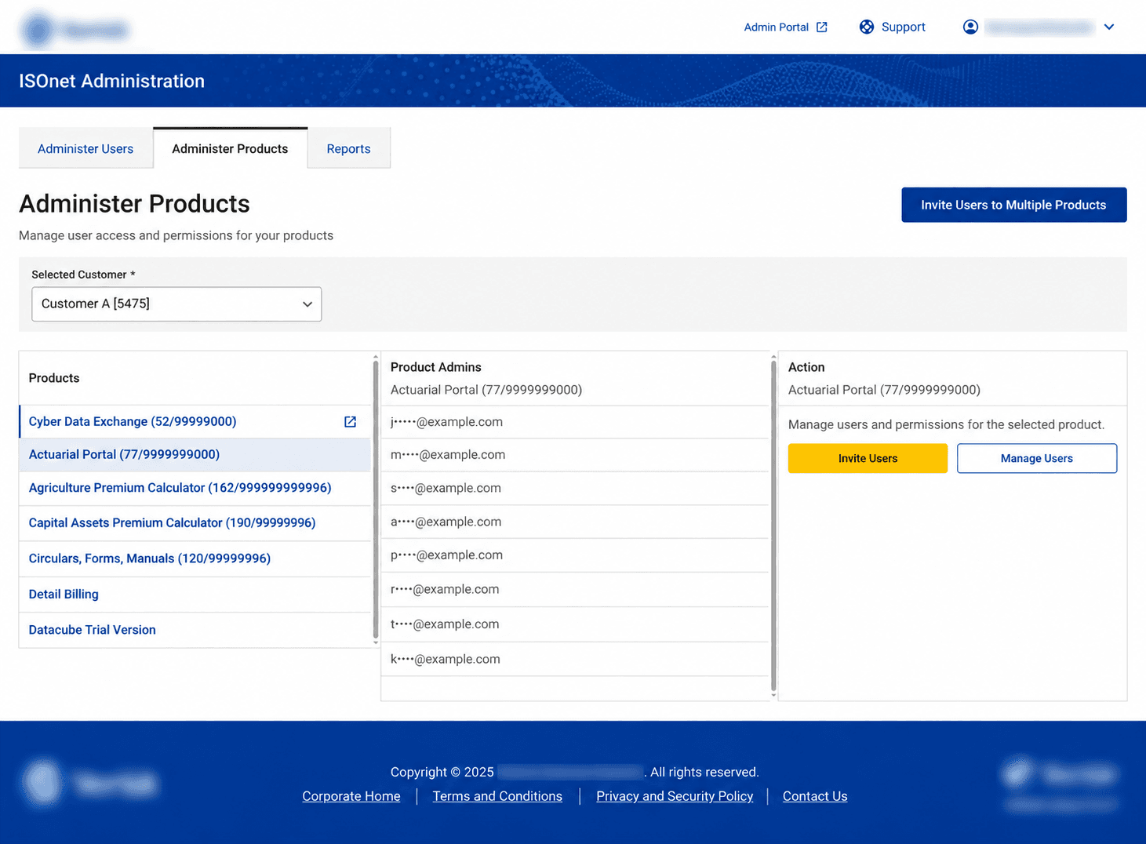Select the Administer Products tab
This screenshot has height=844, width=1146.
[230, 149]
